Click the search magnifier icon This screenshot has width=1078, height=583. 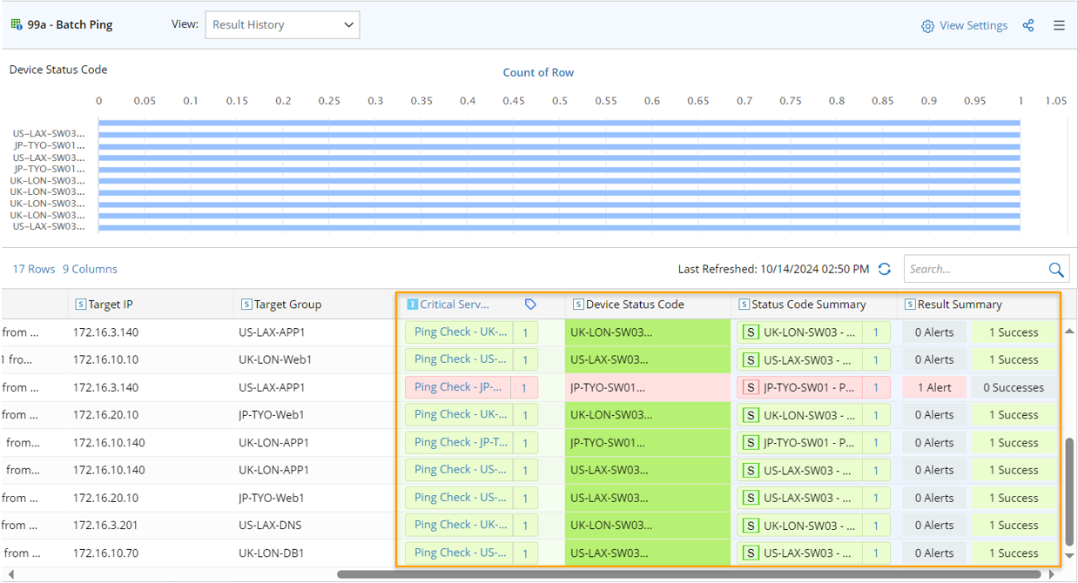coord(1055,268)
